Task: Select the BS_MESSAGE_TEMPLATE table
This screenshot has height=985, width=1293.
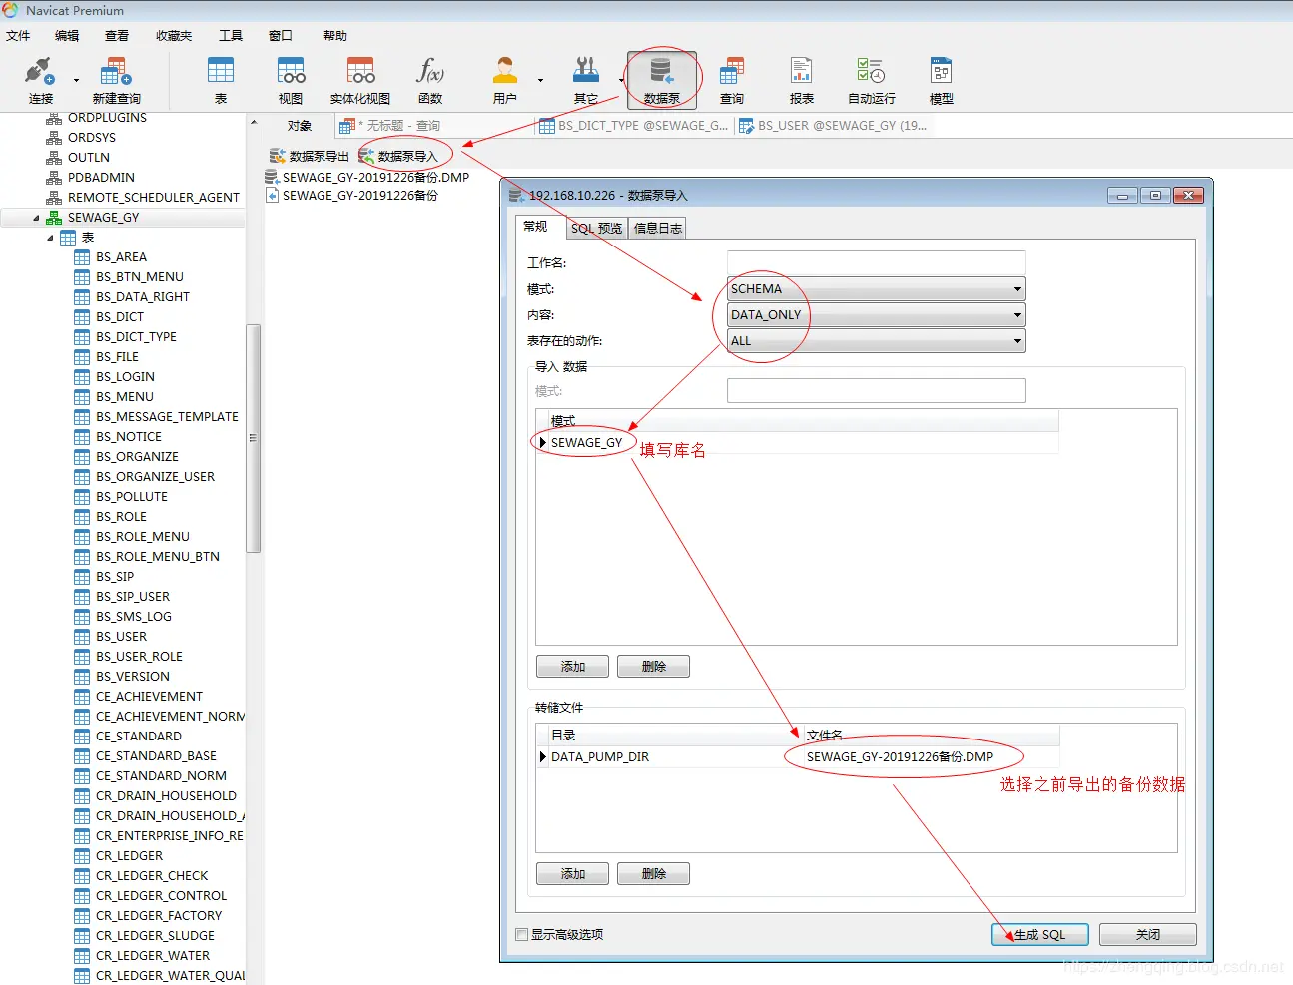Action: coord(167,417)
